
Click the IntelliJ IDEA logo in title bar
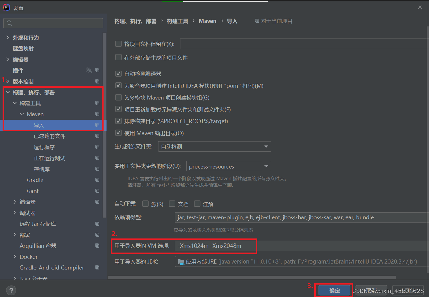tap(6, 7)
